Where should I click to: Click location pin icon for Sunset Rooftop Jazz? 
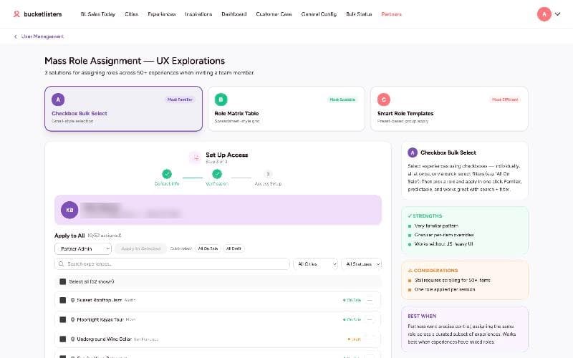[x=73, y=300]
